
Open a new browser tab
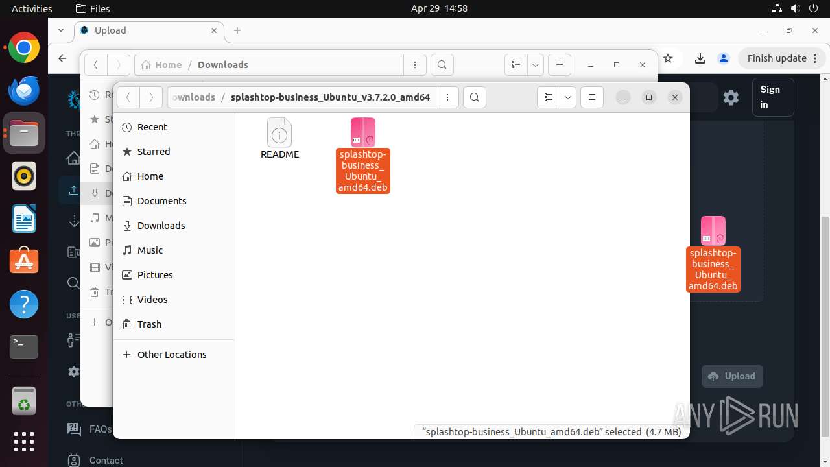(237, 30)
